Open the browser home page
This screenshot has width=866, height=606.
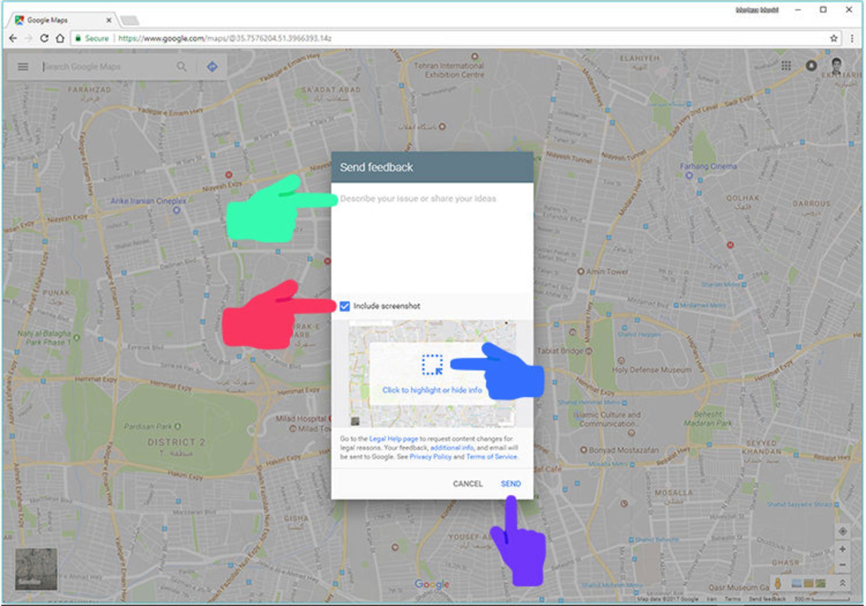[60, 38]
